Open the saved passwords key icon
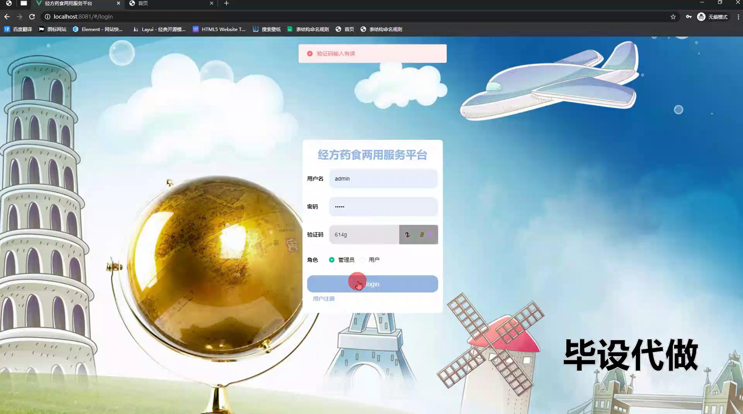Image resolution: width=743 pixels, height=414 pixels. (x=688, y=17)
